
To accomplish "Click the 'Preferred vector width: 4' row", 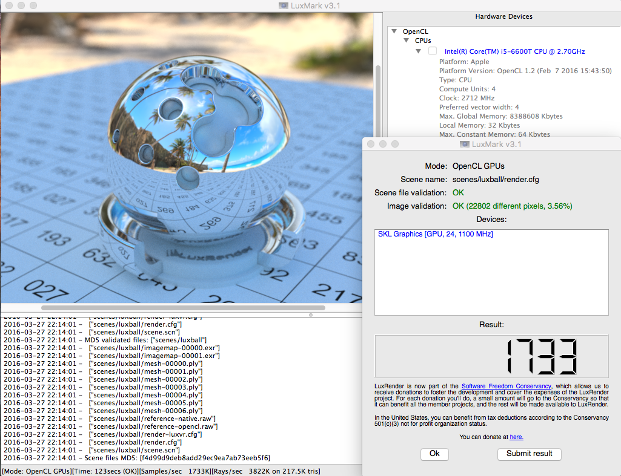I will tap(479, 107).
